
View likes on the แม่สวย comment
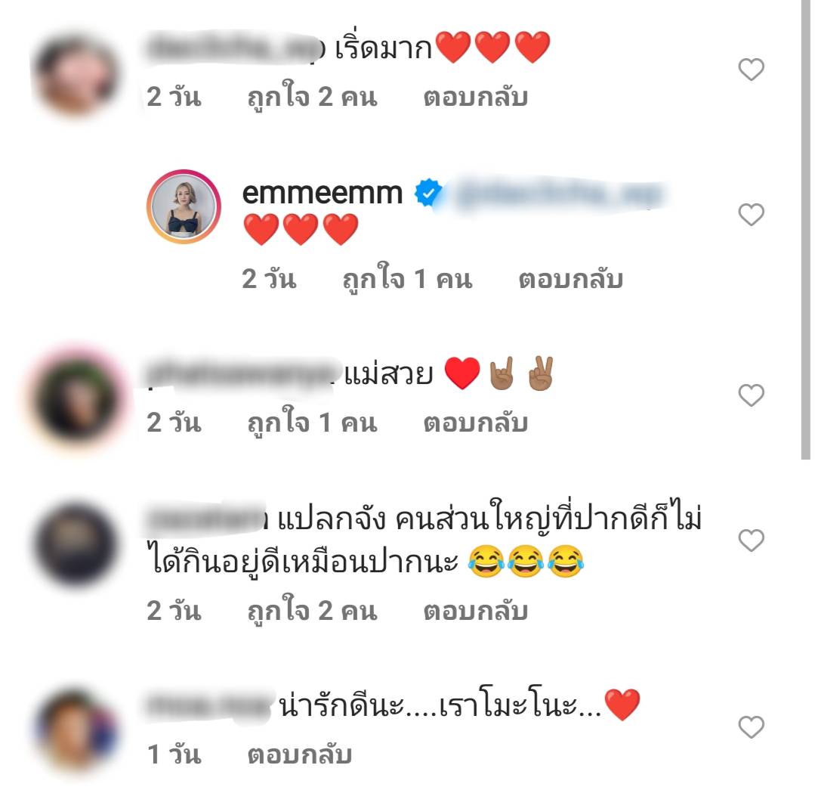click(312, 423)
